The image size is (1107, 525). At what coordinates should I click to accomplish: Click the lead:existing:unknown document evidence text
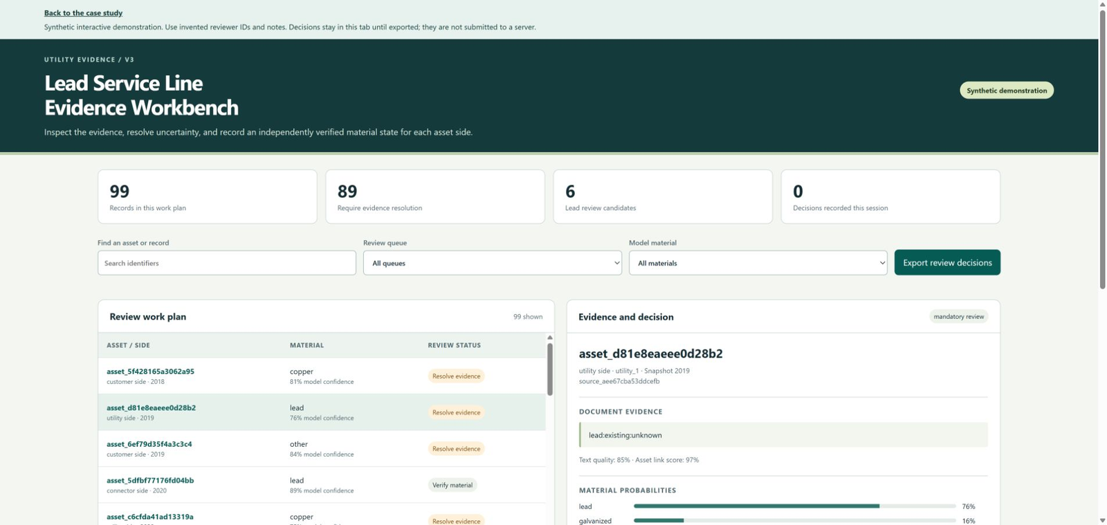625,435
